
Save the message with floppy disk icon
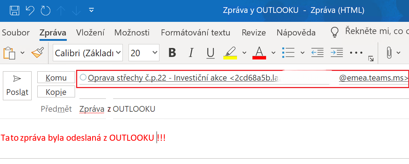pyautogui.click(x=15, y=11)
